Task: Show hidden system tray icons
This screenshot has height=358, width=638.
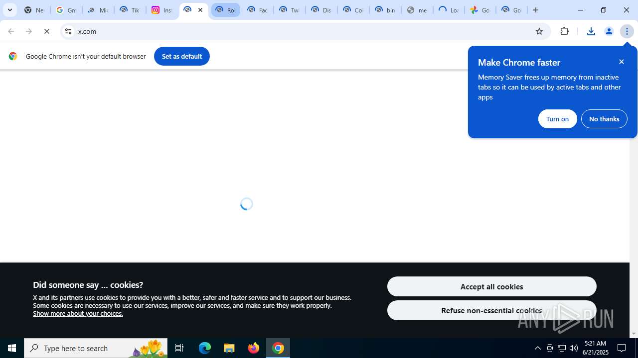Action: (537, 348)
